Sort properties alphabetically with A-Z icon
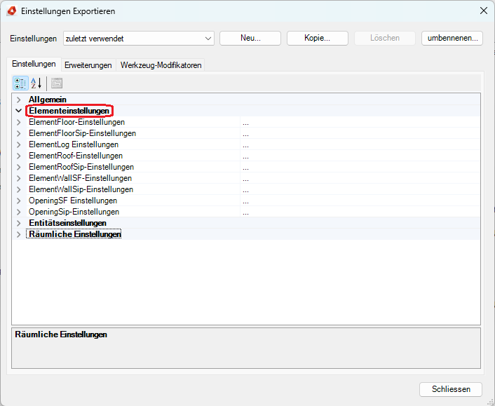Image resolution: width=495 pixels, height=406 pixels. 36,83
